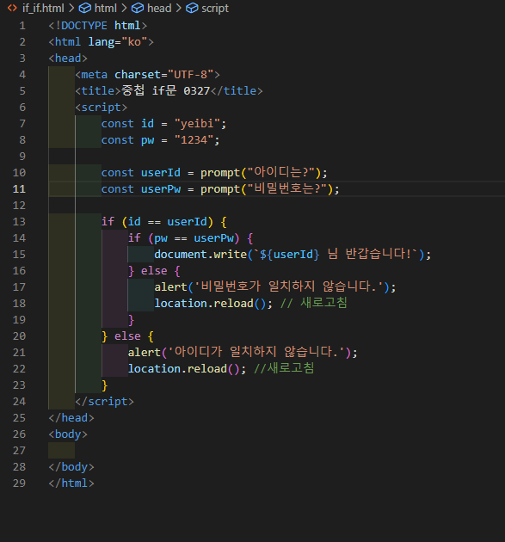The height and width of the screenshot is (542, 505).
Task: Click the lang attribute on line 2
Action: pyautogui.click(x=102, y=42)
